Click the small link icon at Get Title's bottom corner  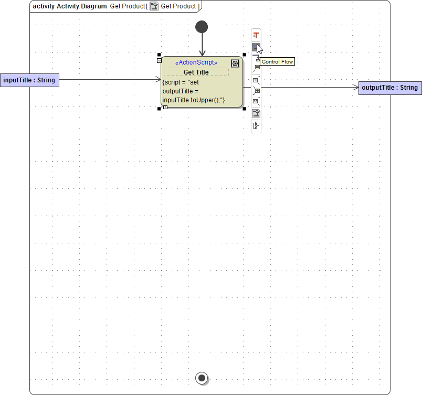pyautogui.click(x=165, y=106)
